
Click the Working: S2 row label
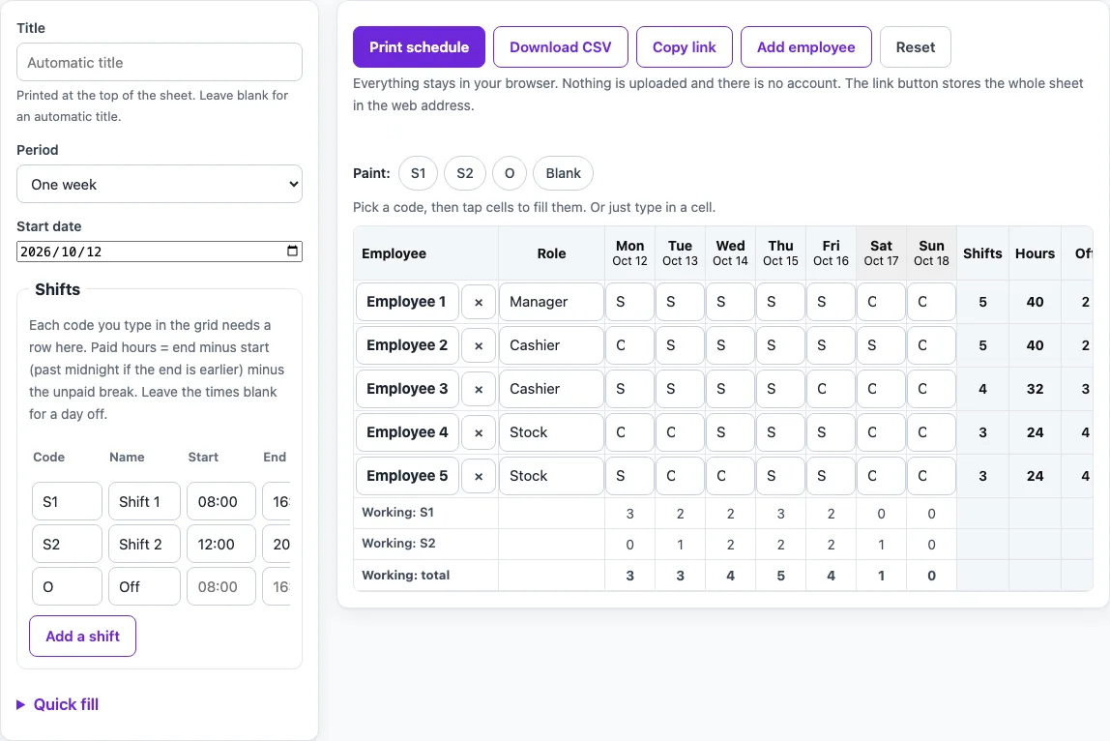398,544
